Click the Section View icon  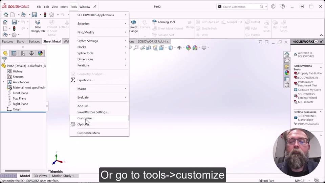(x=149, y=48)
